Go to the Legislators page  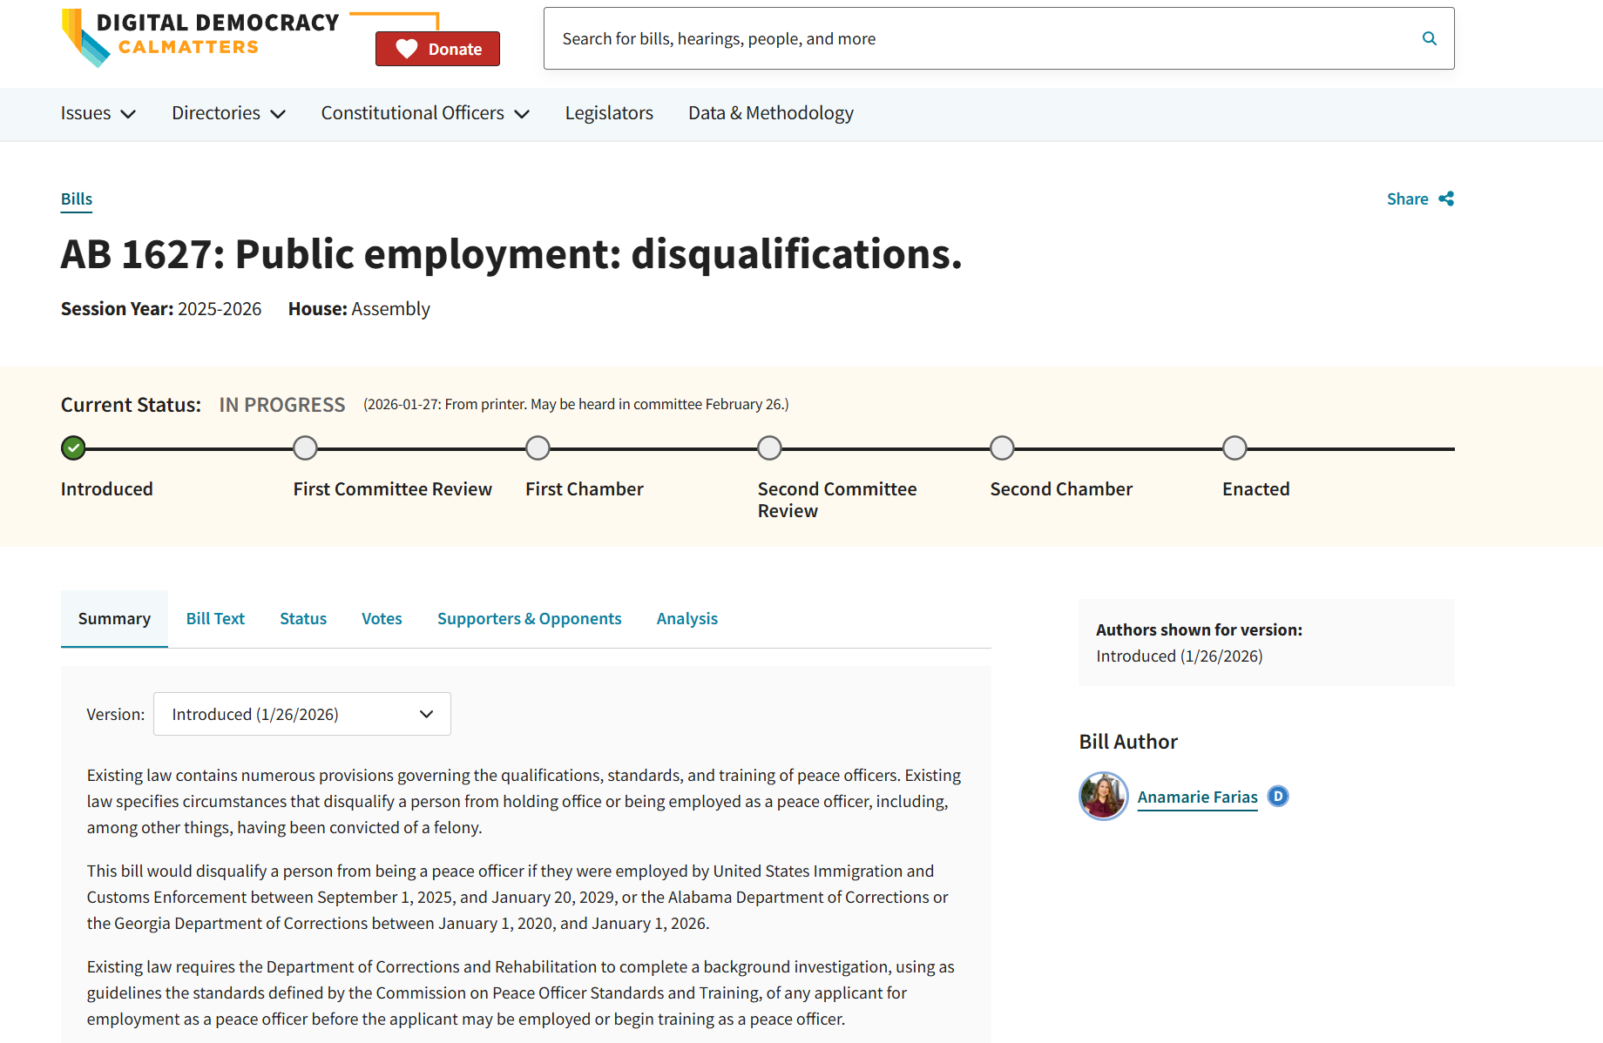point(609,113)
